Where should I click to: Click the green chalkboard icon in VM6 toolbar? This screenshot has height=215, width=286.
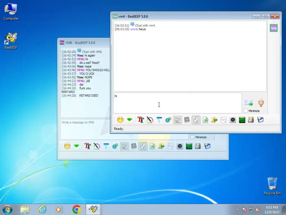click(189, 146)
